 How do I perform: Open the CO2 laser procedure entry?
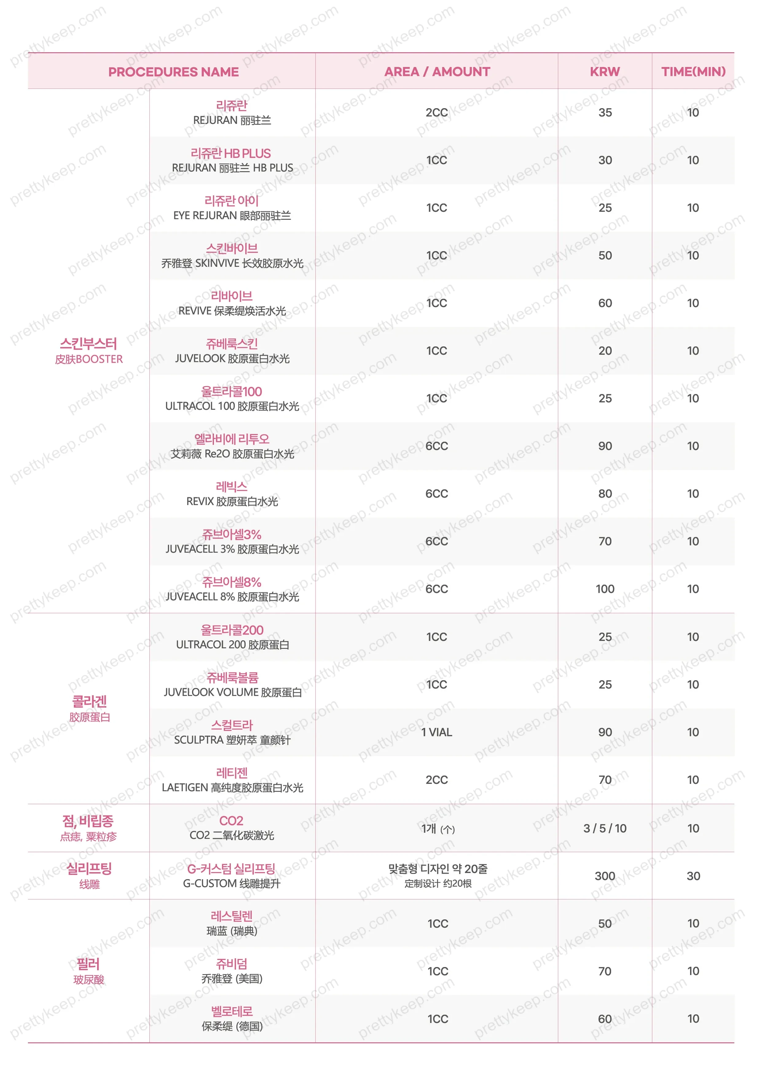tap(232, 828)
